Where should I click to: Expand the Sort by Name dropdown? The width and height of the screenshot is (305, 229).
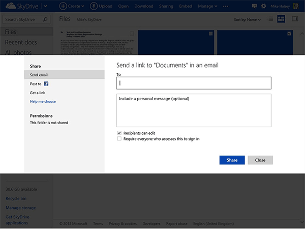pos(247,20)
